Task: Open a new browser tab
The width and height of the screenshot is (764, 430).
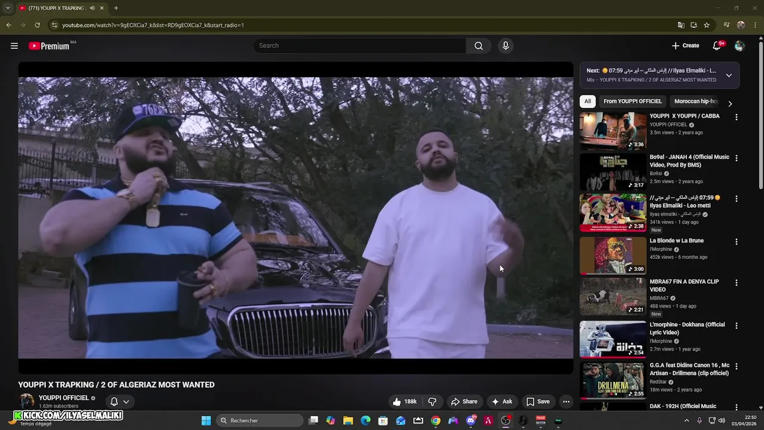Action: (x=116, y=8)
